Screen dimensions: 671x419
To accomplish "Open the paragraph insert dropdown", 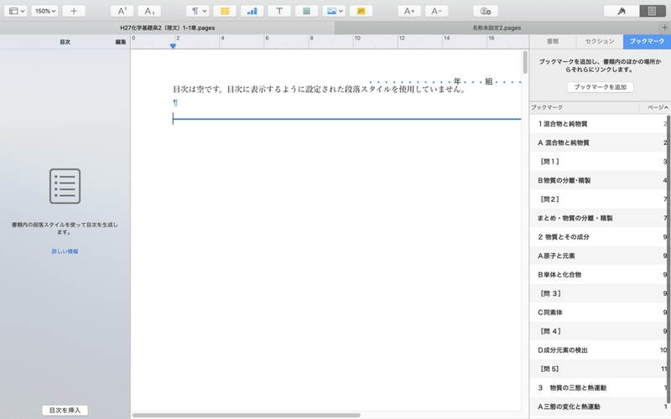I will coord(198,11).
